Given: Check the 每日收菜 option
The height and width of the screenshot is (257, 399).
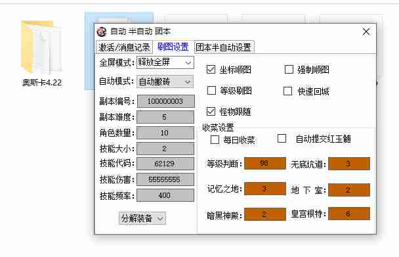Looking at the screenshot, I should click(x=215, y=140).
